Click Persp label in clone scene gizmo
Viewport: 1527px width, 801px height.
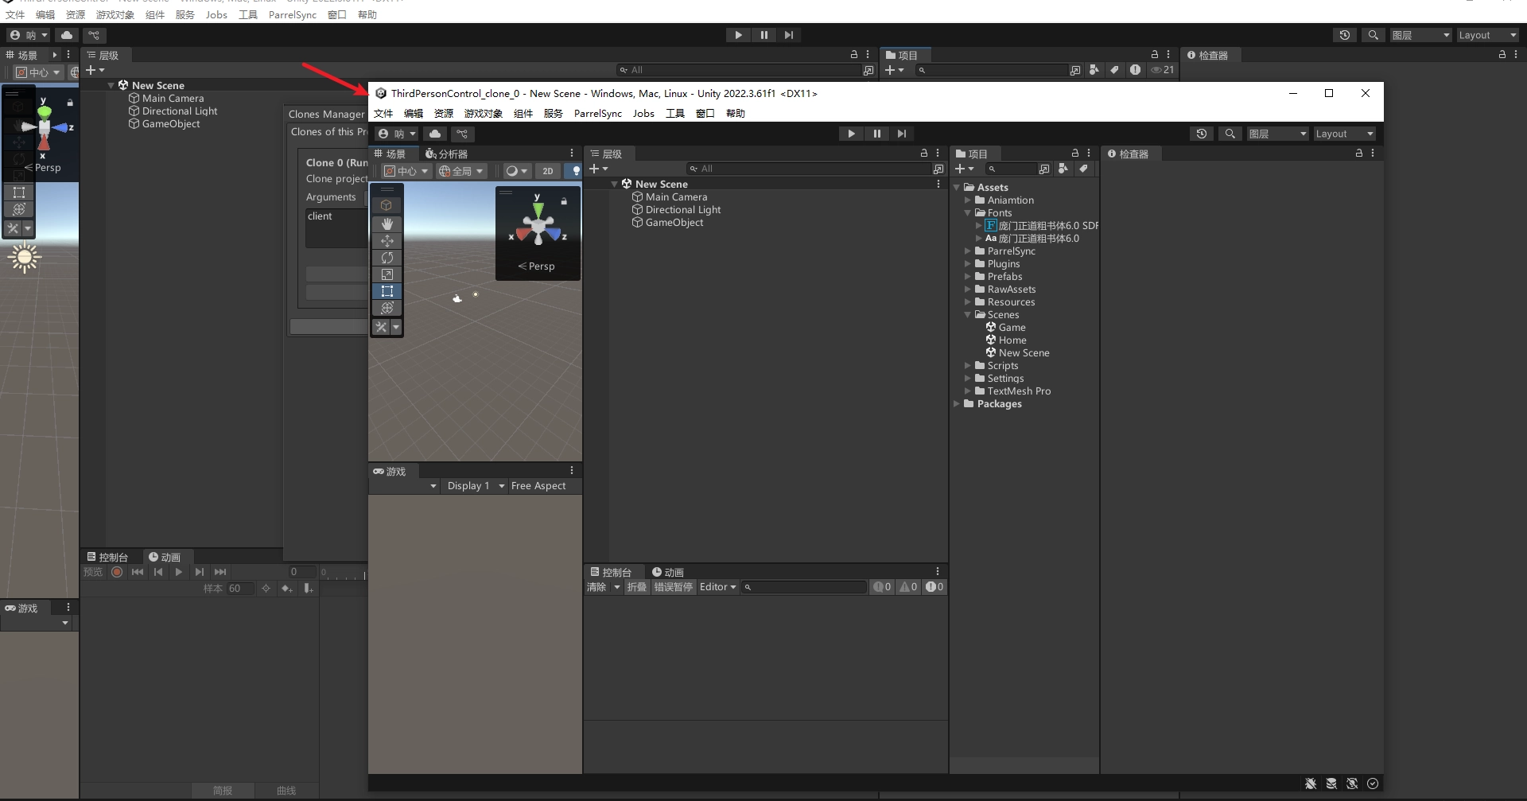point(537,266)
